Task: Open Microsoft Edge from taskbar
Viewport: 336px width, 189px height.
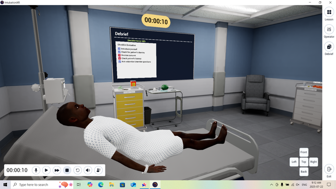Action: click(101, 184)
